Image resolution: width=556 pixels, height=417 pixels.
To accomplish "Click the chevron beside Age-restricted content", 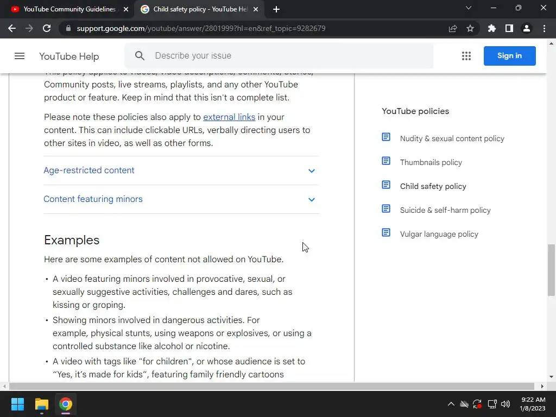I will (x=311, y=171).
